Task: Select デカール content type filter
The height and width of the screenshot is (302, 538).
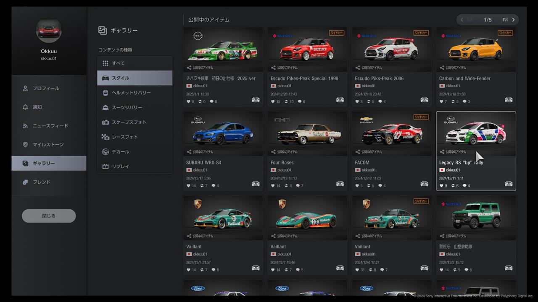Action: coord(134,151)
